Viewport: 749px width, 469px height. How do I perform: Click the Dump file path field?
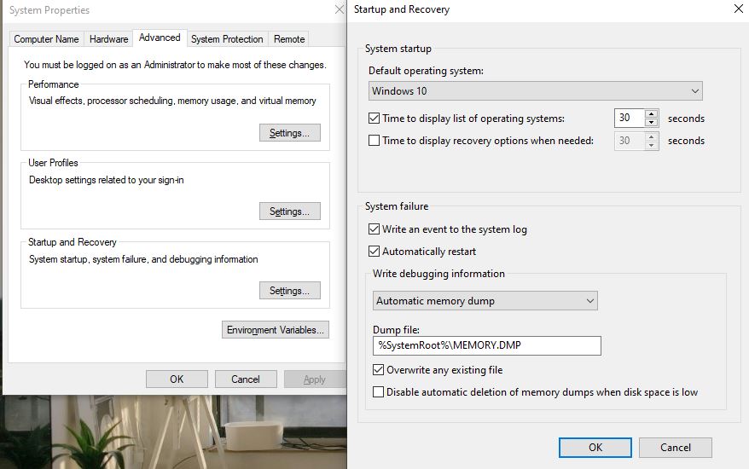click(x=487, y=345)
